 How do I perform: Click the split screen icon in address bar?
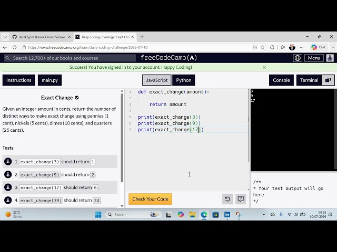[255, 47]
